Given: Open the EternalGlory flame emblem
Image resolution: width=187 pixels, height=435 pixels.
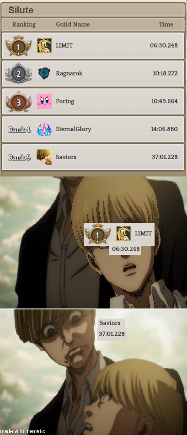Looking at the screenshot, I should [44, 129].
